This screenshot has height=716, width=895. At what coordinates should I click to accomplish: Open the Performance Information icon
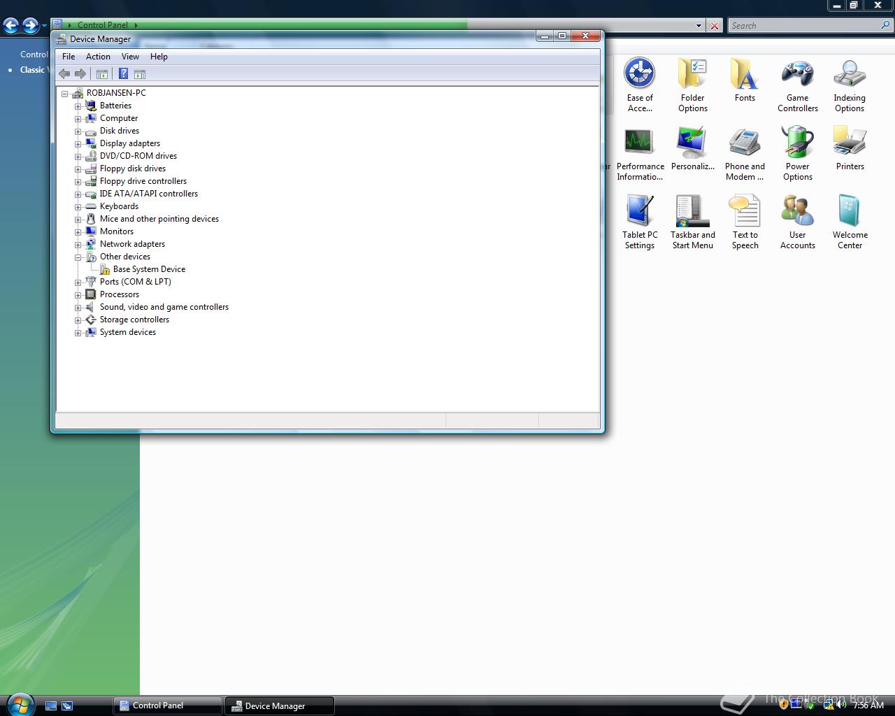tap(640, 154)
